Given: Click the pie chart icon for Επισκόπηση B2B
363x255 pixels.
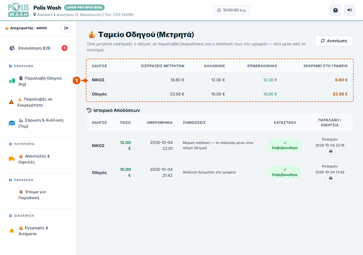Looking at the screenshot, I should (x=12, y=48).
